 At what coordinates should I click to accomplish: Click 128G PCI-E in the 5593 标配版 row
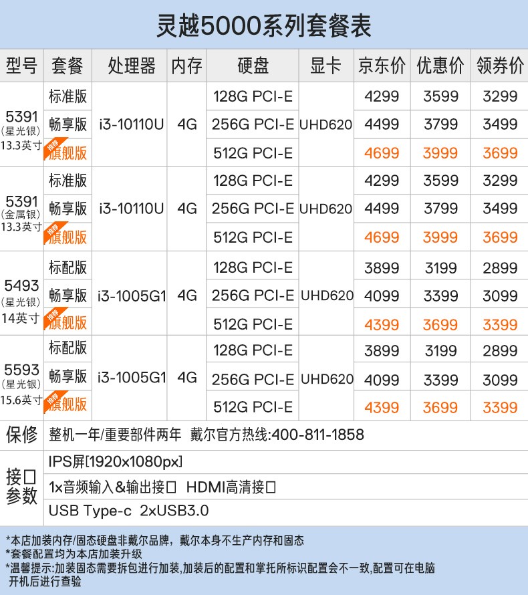click(253, 350)
